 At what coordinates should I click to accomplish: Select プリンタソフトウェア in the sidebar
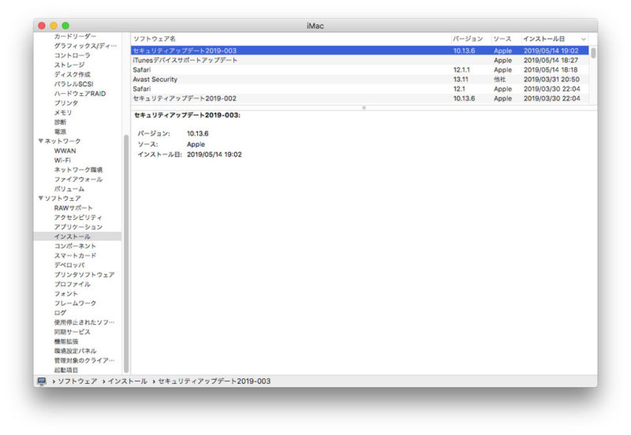click(x=84, y=274)
